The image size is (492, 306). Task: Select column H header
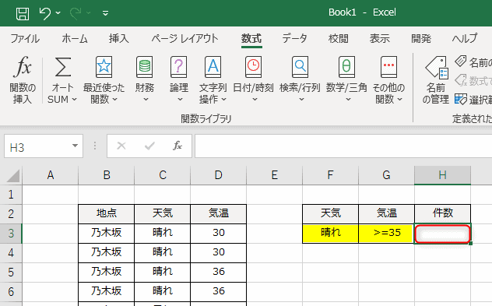point(442,175)
